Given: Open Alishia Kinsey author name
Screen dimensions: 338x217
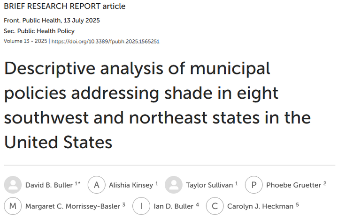Looking at the screenshot, I should pyautogui.click(x=130, y=185).
